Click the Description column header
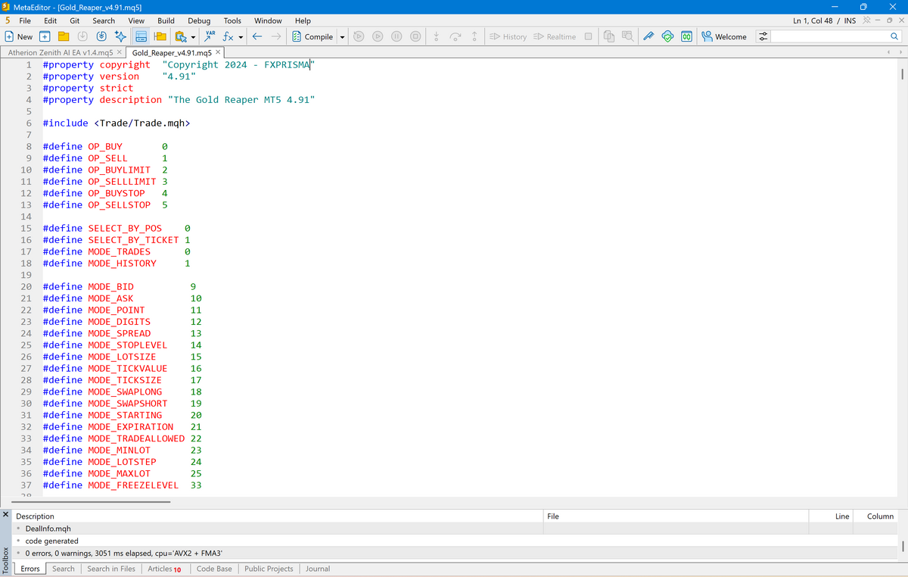 click(278, 516)
